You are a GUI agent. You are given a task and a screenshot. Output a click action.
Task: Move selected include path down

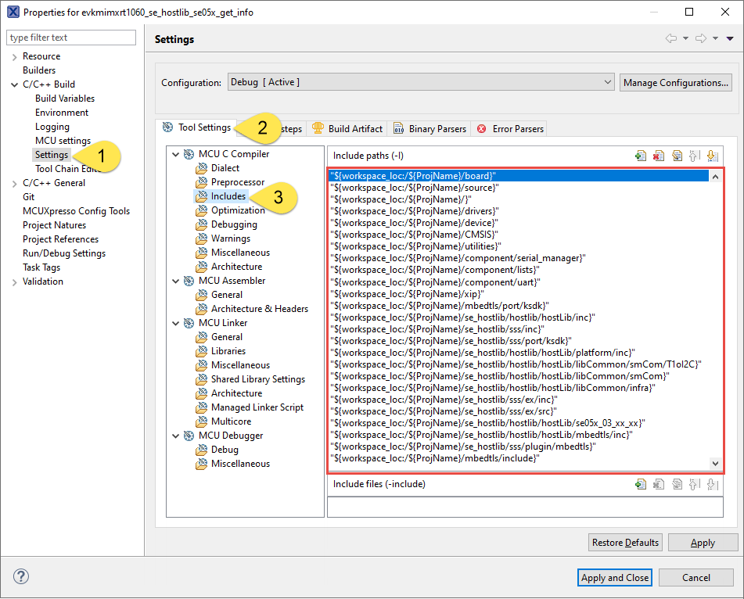pos(712,156)
